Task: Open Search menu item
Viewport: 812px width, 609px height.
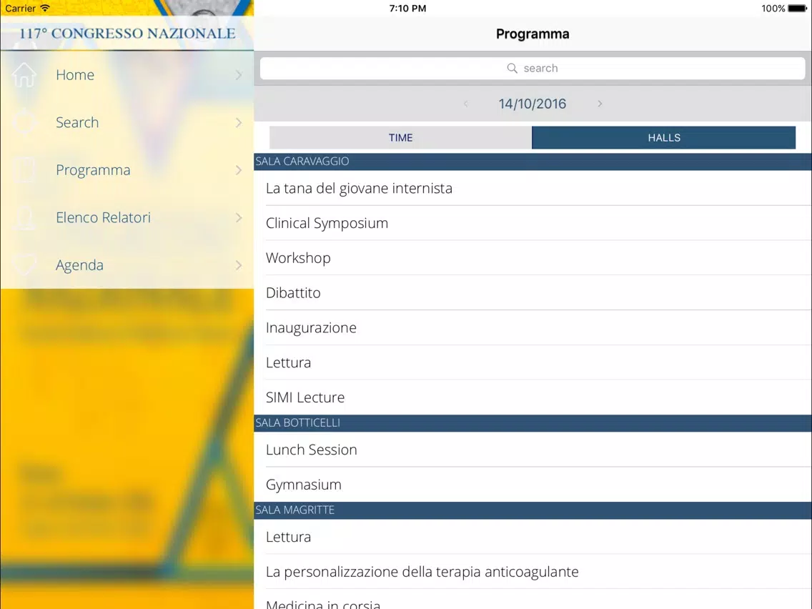Action: click(127, 122)
